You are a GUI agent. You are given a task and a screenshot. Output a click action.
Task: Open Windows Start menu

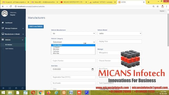click(x=3, y=93)
